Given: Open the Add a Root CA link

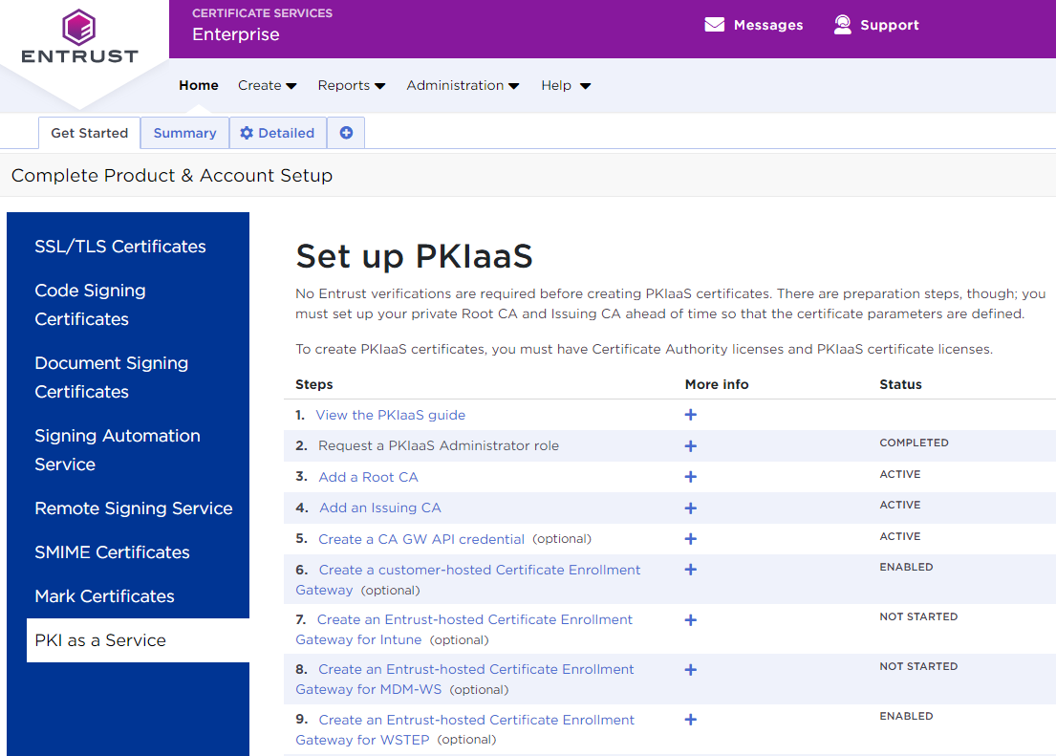Looking at the screenshot, I should tap(368, 477).
